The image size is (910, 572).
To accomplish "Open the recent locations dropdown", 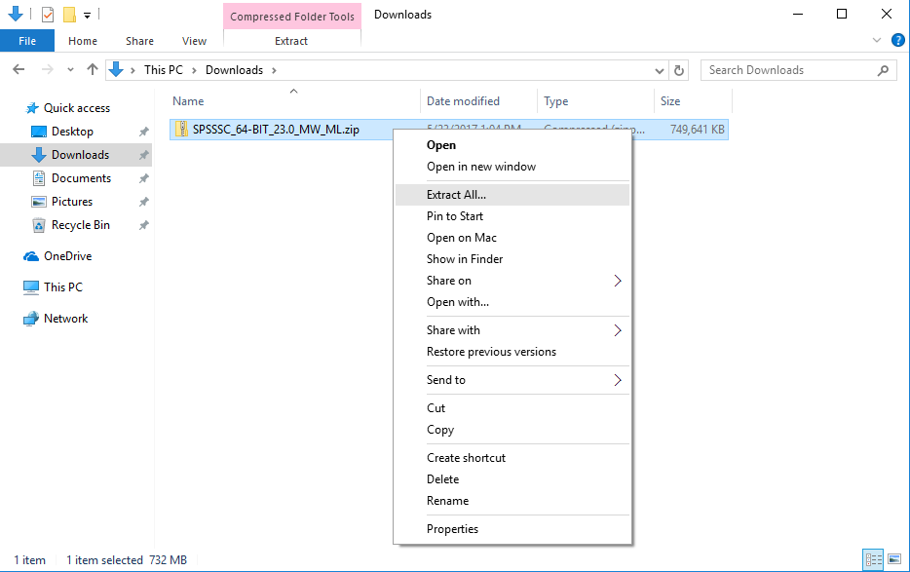I will [70, 70].
